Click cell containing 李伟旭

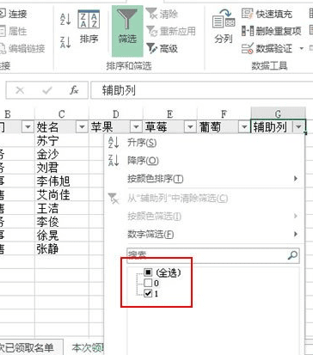(62, 181)
